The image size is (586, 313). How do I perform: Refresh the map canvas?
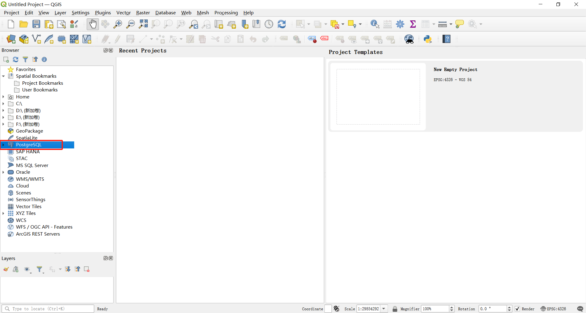[x=282, y=24]
